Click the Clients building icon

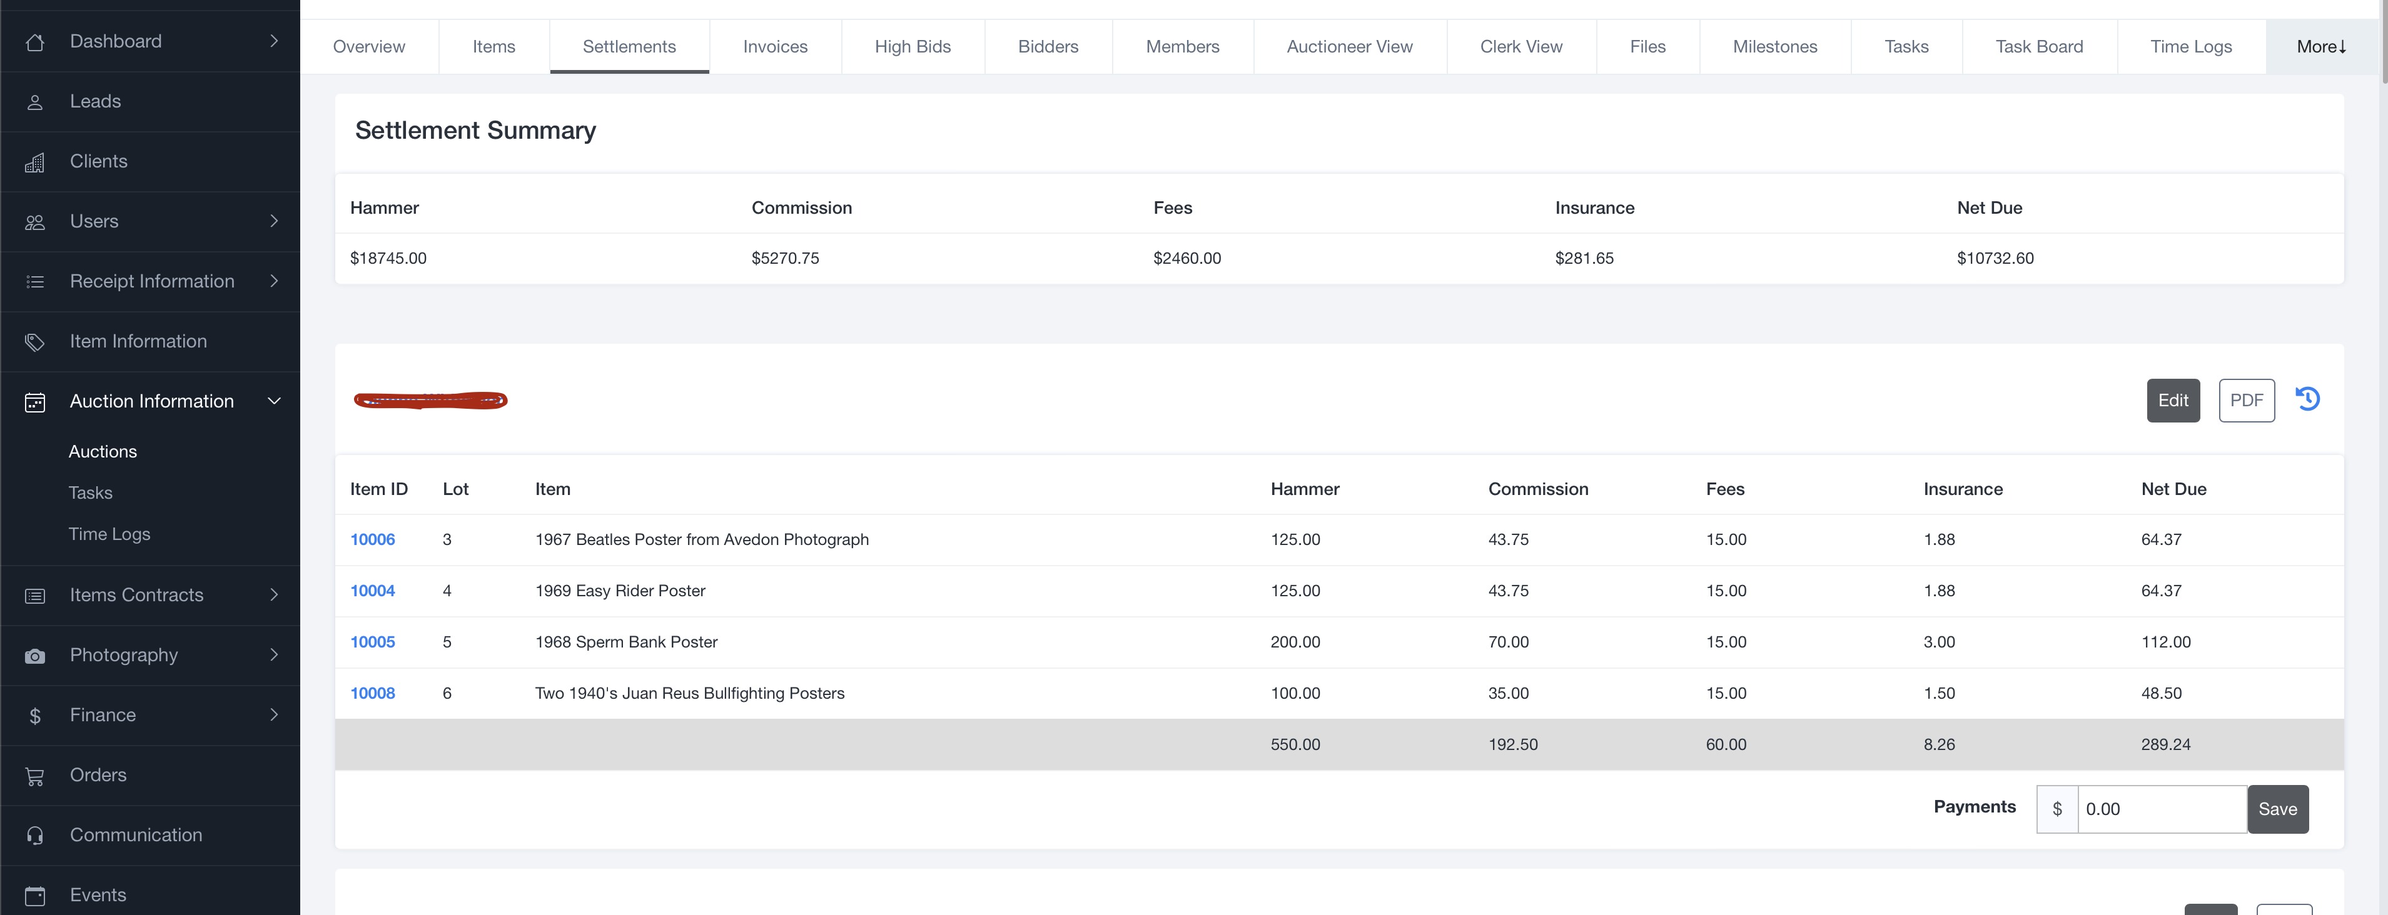point(35,162)
